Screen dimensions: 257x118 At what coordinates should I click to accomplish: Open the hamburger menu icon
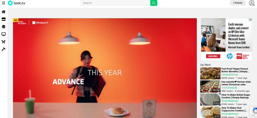(x=4, y=3)
